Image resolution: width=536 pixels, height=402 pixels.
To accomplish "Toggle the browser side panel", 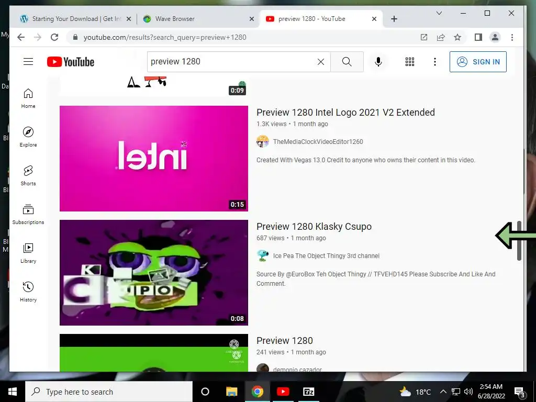I will click(x=478, y=37).
